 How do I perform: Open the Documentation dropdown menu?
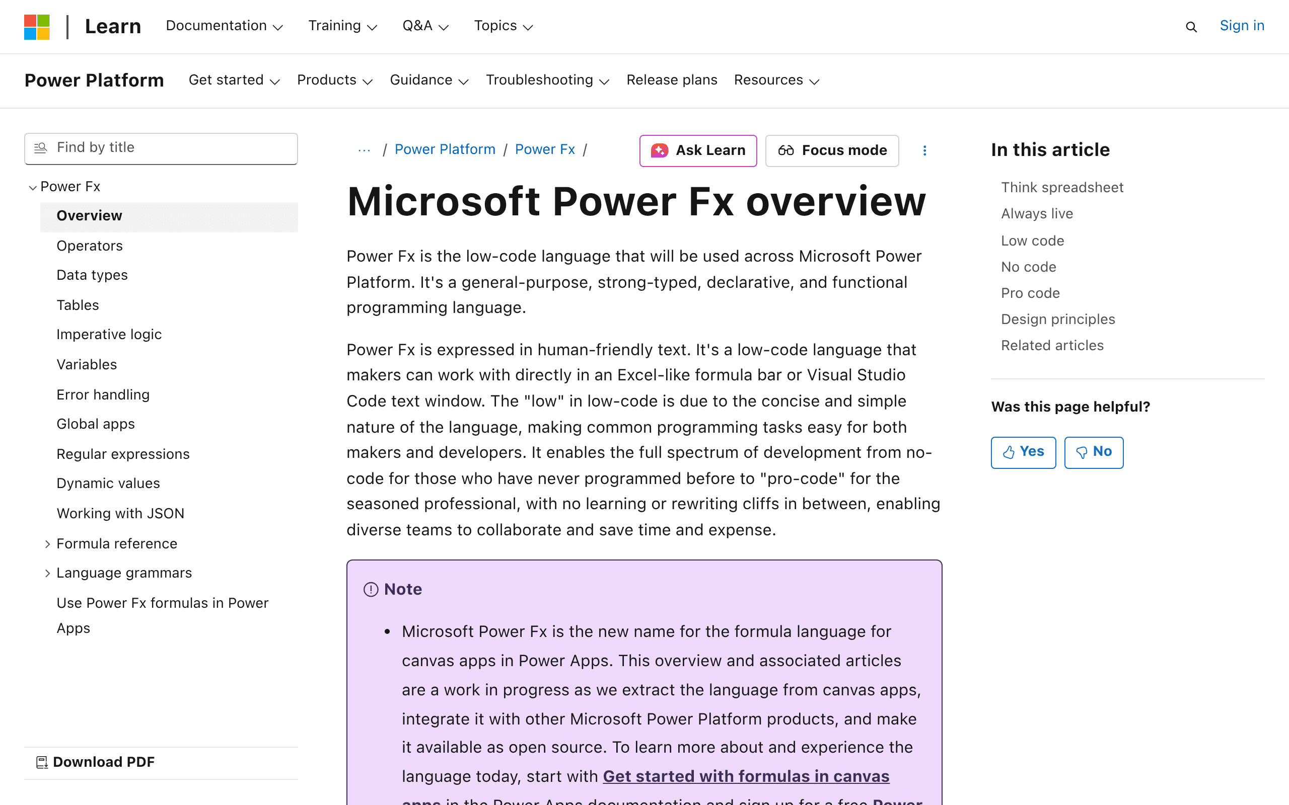click(224, 26)
